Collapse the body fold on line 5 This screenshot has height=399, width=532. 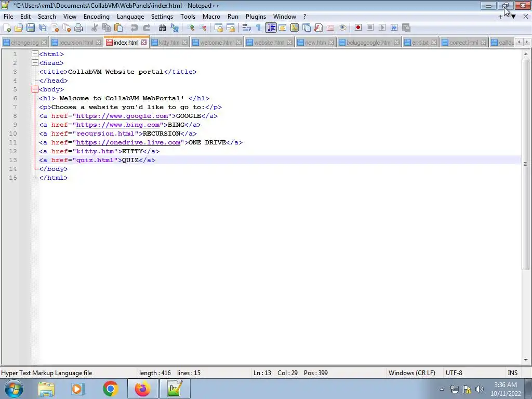coord(35,89)
